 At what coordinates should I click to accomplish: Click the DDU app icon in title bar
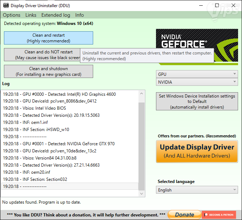pos(6,6)
